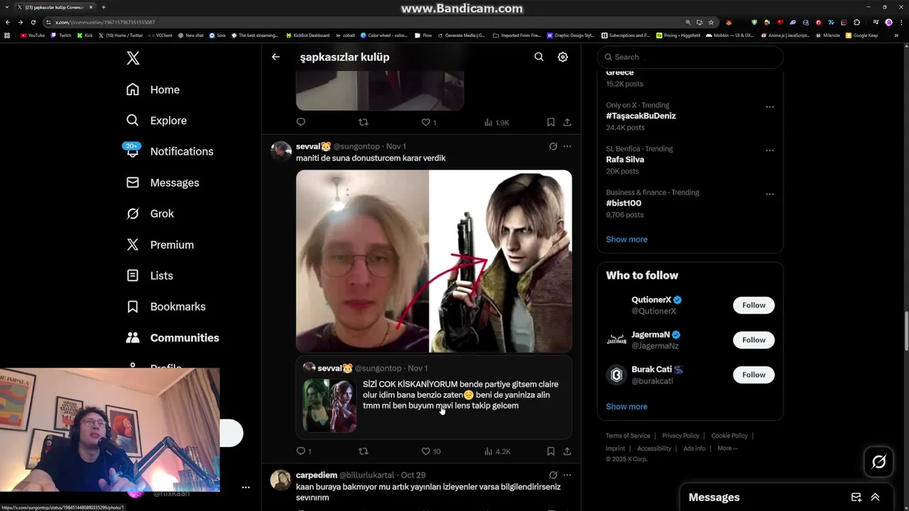Image resolution: width=909 pixels, height=511 pixels.
Task: Repost the top post with 1.9K views
Action: pyautogui.click(x=364, y=122)
